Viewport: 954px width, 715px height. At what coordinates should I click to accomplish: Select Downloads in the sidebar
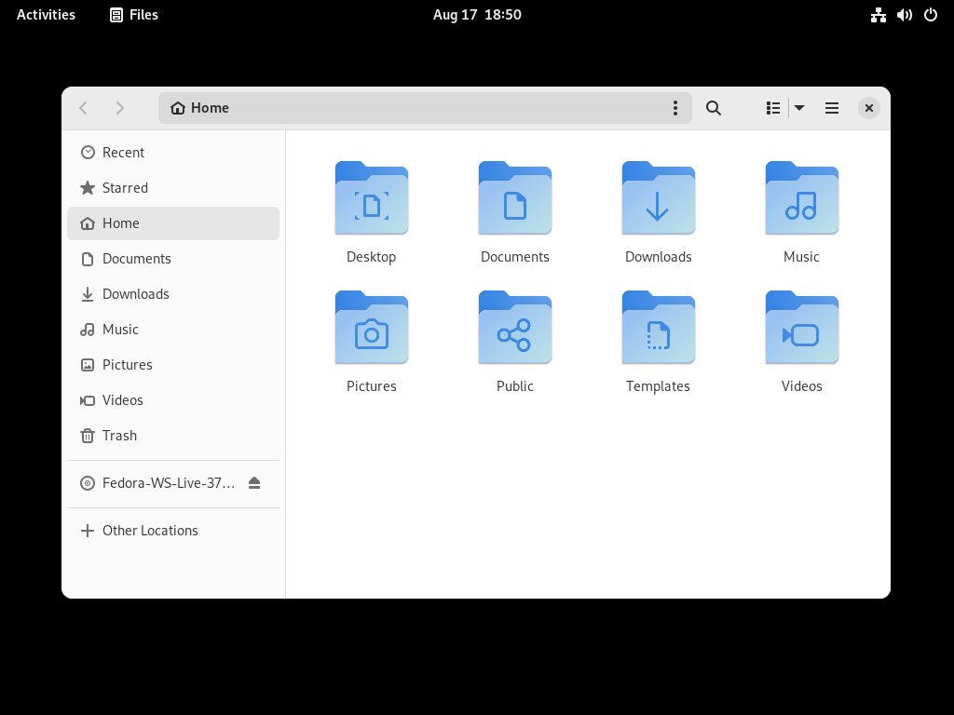click(173, 293)
